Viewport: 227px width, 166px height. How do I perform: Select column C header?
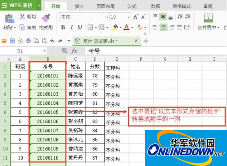tap(76, 59)
